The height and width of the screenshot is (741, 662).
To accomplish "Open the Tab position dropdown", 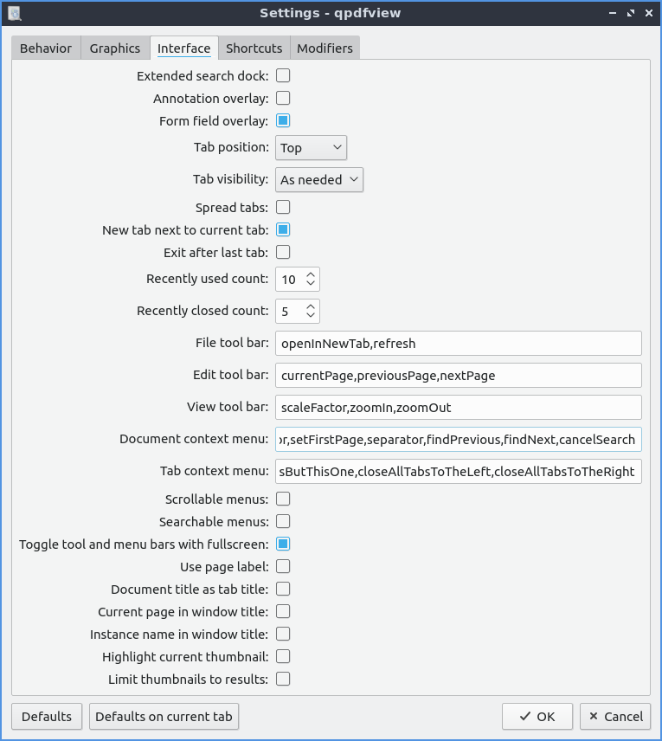I will click(x=311, y=148).
